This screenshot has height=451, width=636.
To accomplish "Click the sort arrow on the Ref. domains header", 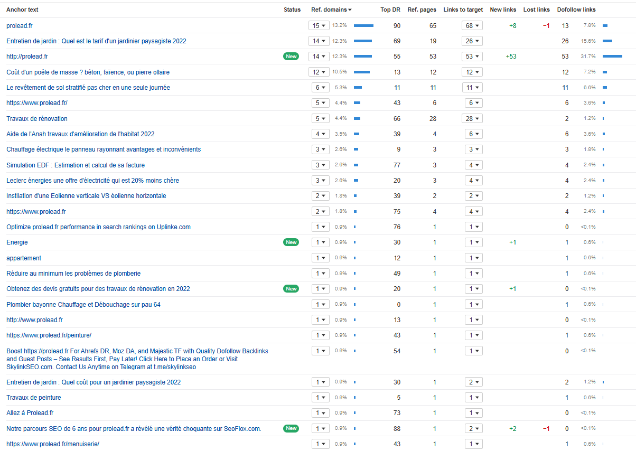I will (x=350, y=10).
